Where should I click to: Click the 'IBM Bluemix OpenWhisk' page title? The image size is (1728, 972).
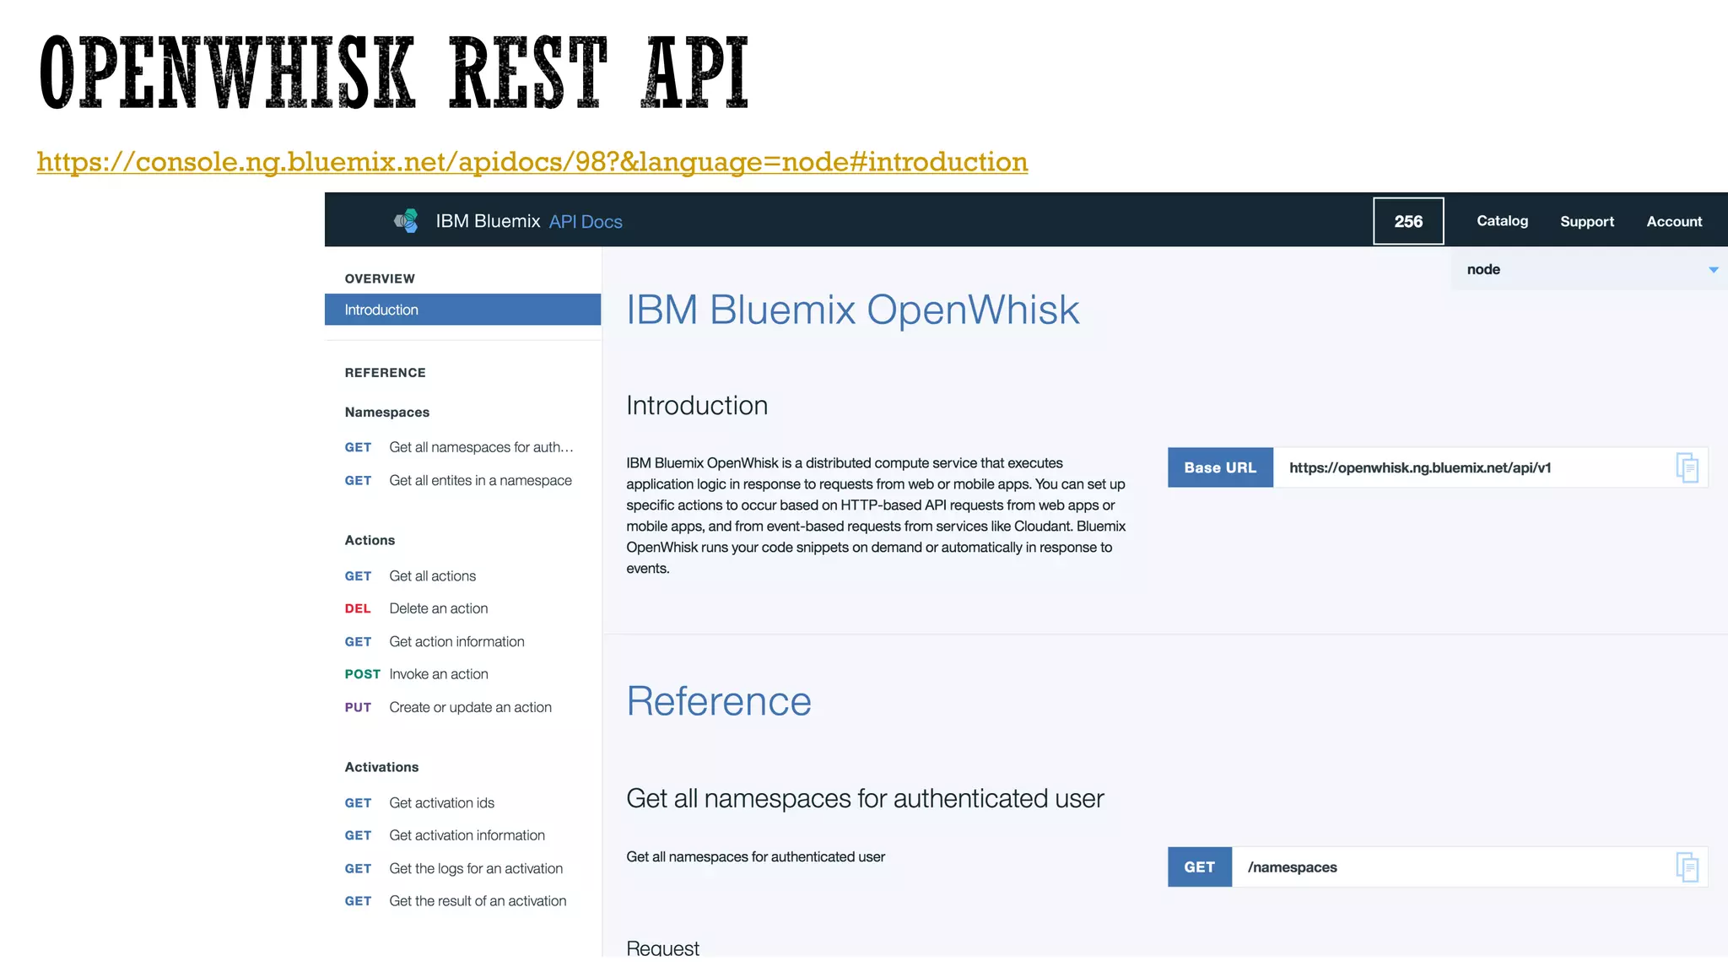click(x=852, y=310)
